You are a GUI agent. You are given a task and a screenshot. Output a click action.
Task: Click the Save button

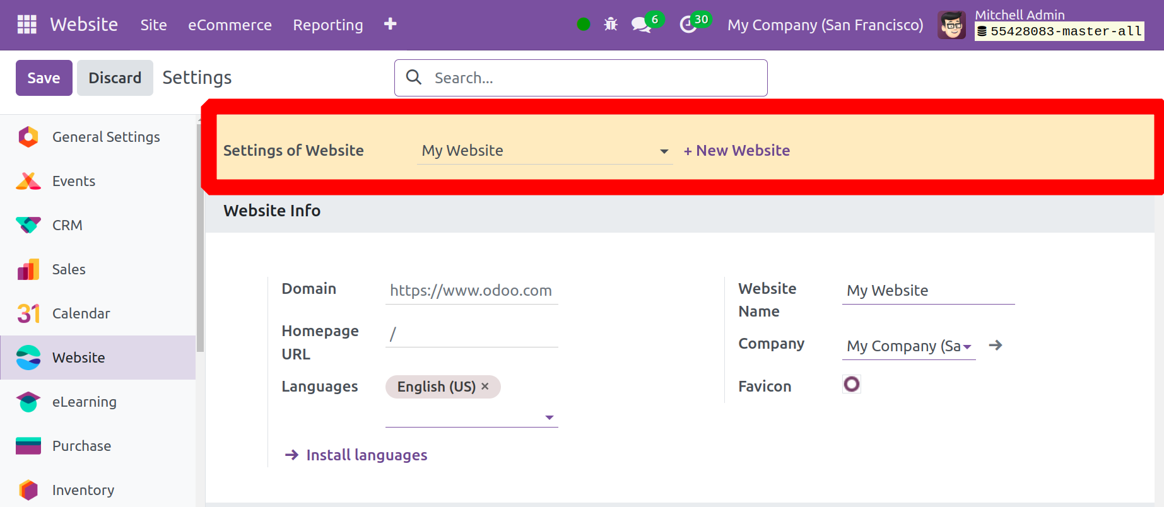44,78
